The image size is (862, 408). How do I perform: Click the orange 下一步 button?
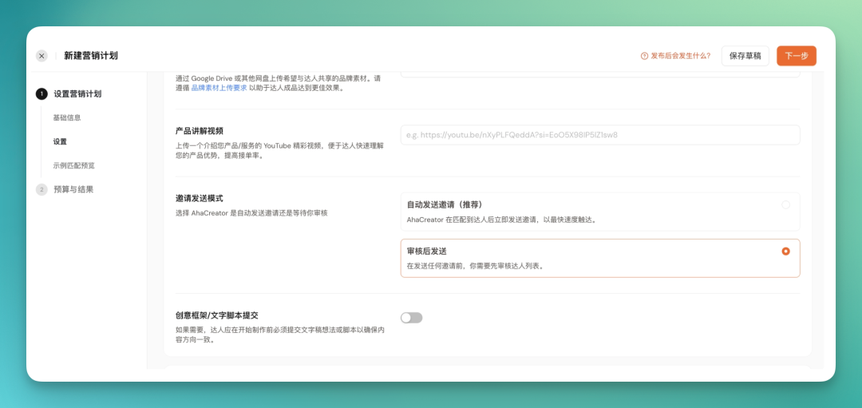[x=796, y=56]
